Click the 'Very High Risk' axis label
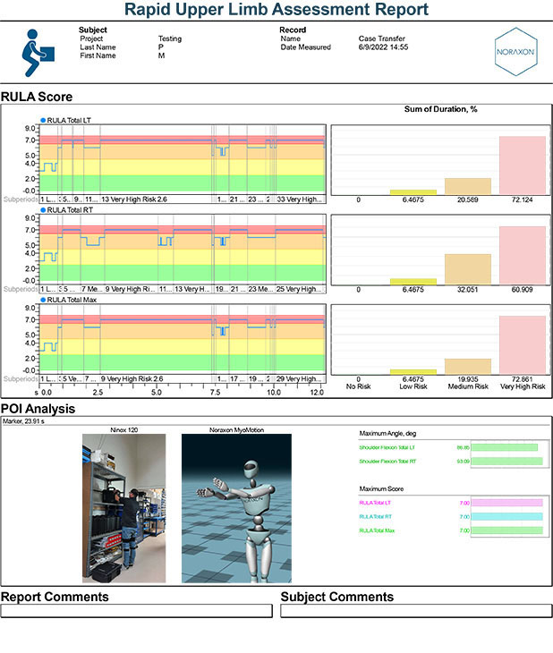The height and width of the screenshot is (653, 553). pyautogui.click(x=523, y=386)
